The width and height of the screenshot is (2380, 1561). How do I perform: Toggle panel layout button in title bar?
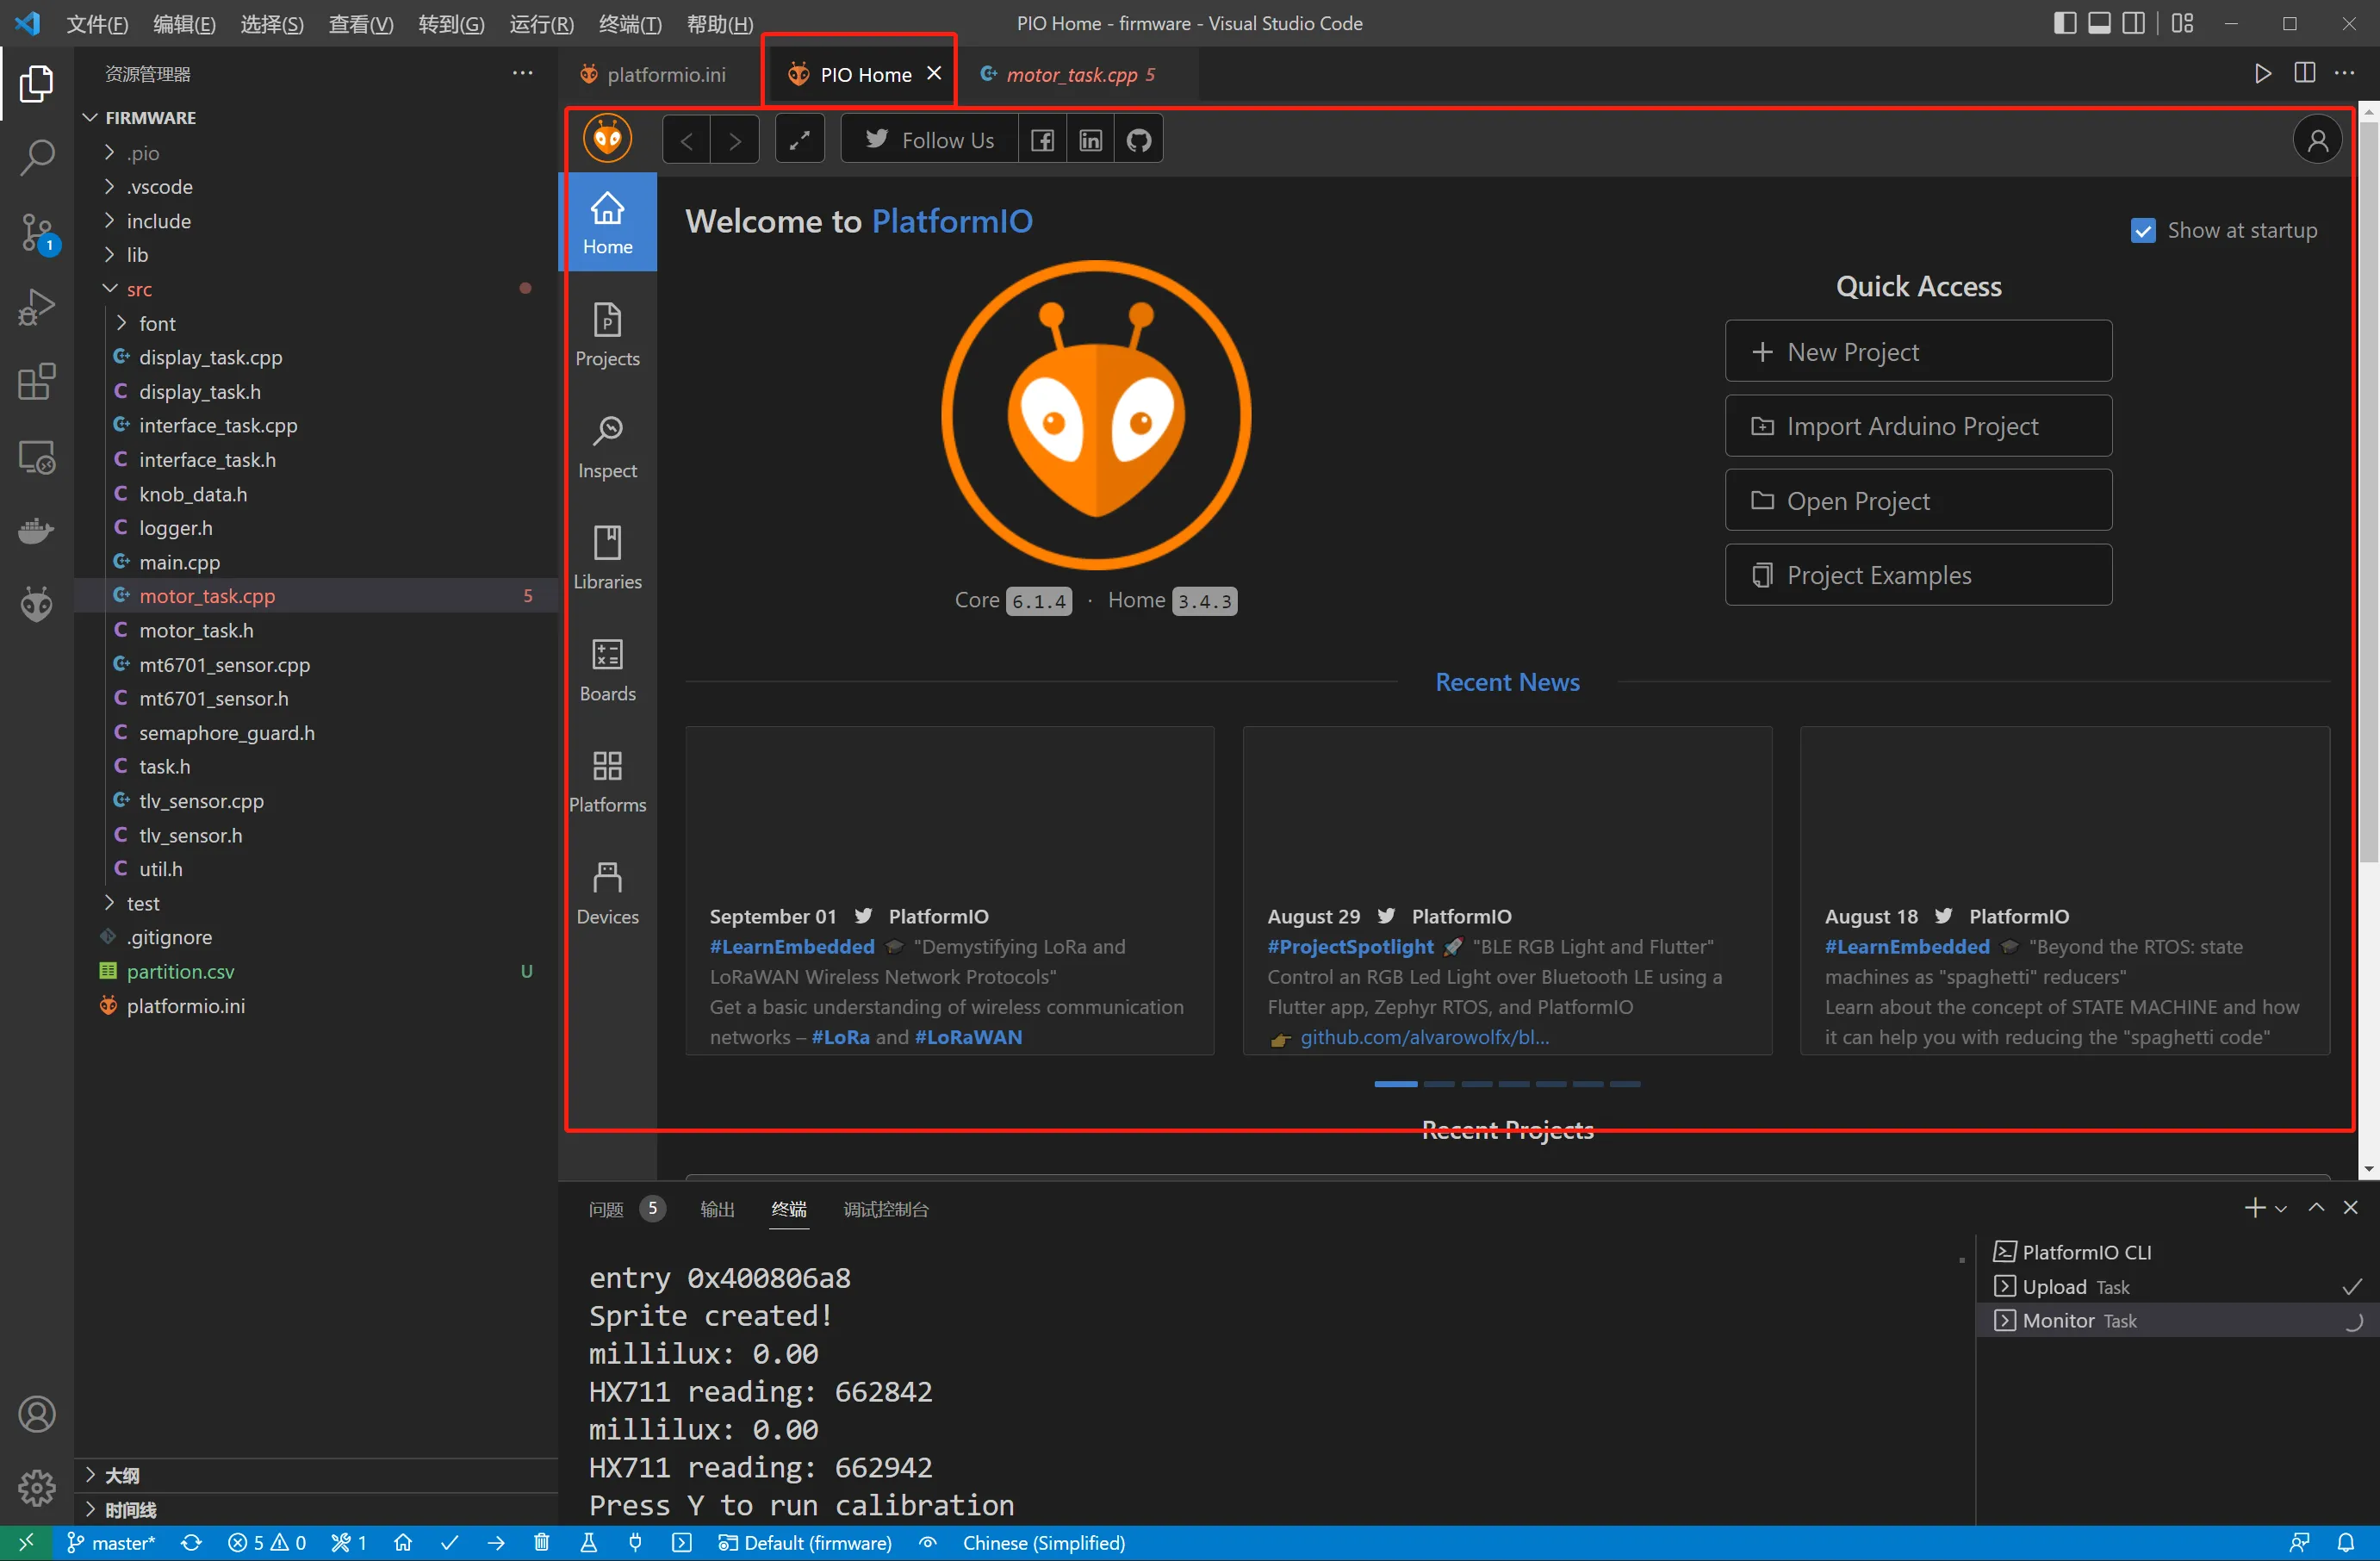pos(2099,23)
